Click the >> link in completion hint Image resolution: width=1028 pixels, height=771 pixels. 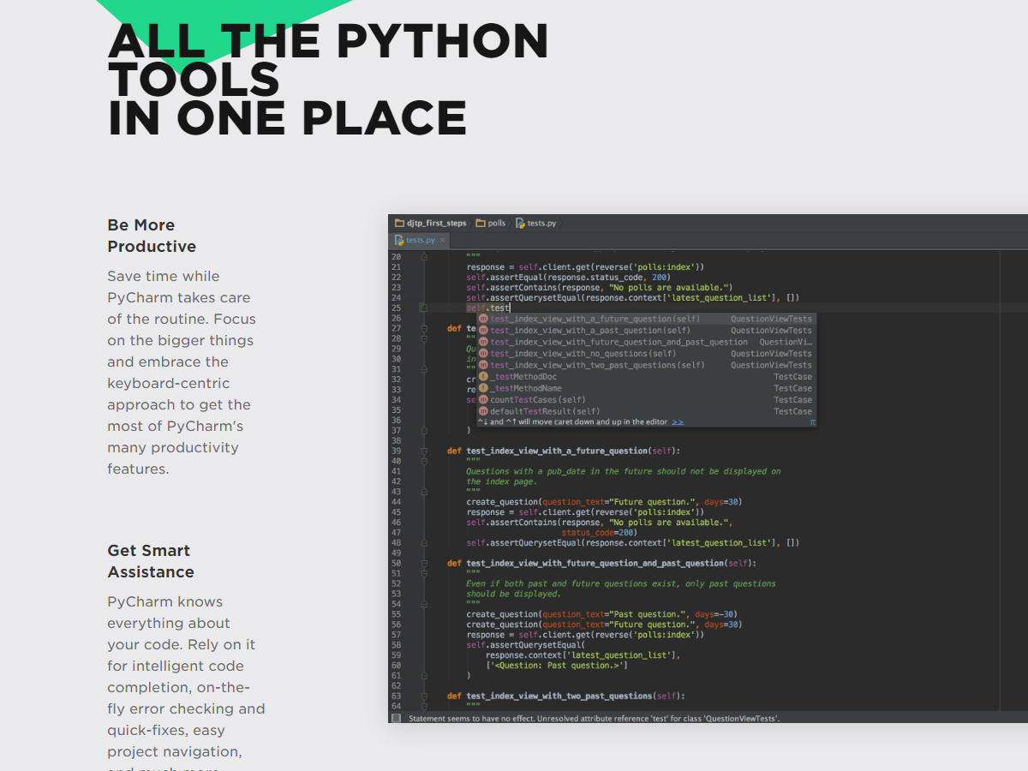pyautogui.click(x=678, y=422)
